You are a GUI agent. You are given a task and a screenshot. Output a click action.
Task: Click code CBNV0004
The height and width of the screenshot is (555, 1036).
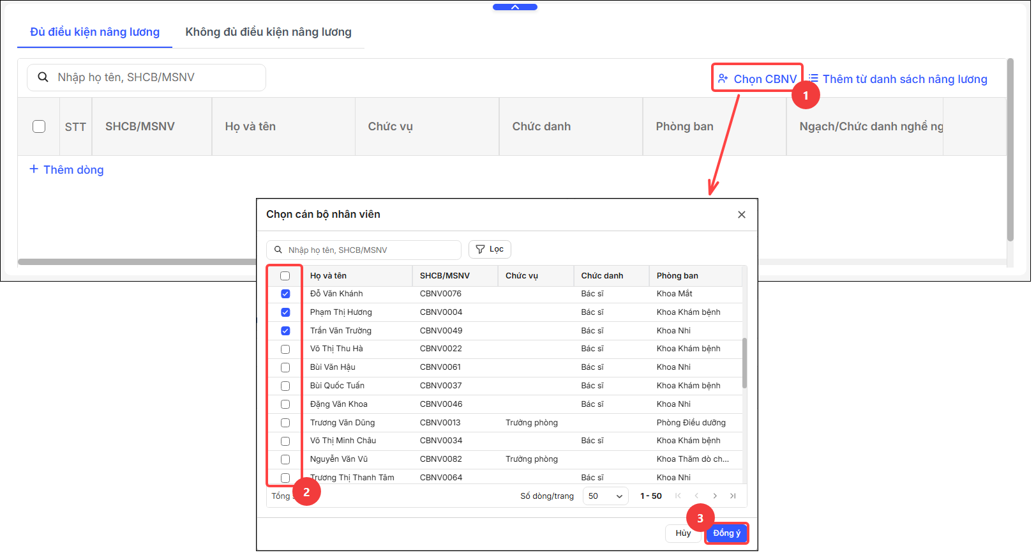pos(441,312)
